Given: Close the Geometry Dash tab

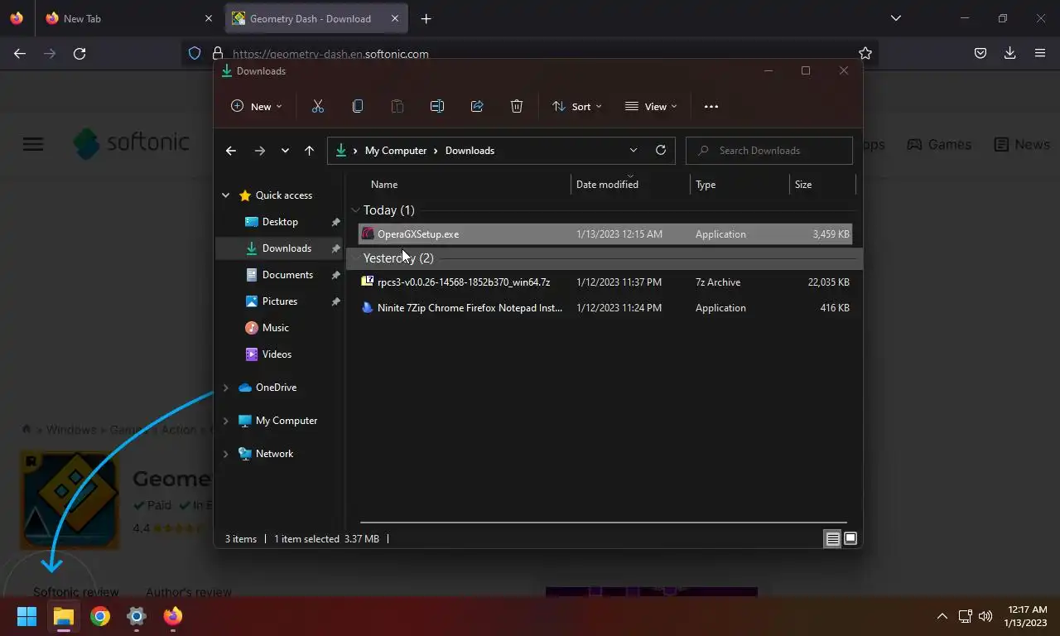Looking at the screenshot, I should [395, 18].
